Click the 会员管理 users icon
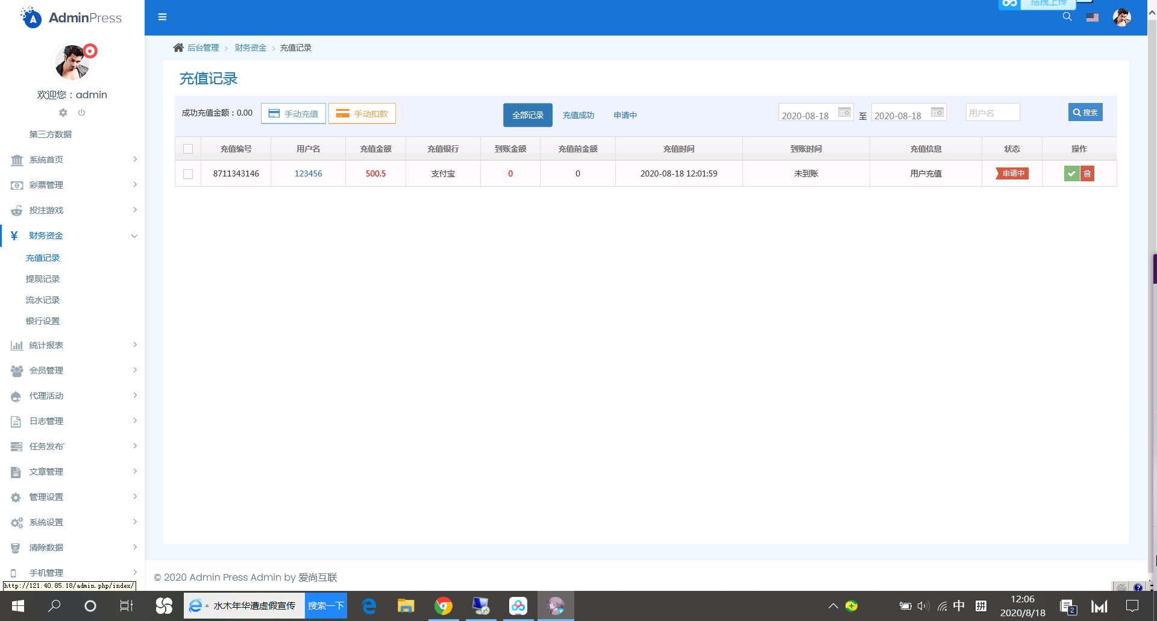 click(x=16, y=370)
